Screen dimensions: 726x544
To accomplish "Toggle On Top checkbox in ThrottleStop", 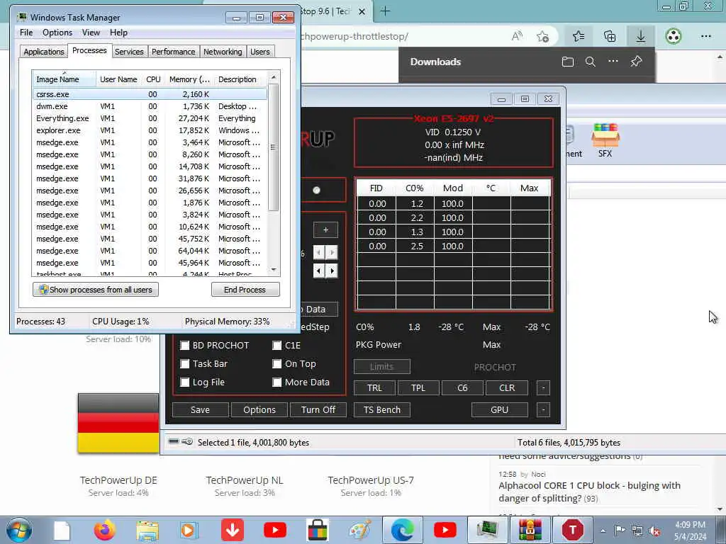I will click(277, 364).
